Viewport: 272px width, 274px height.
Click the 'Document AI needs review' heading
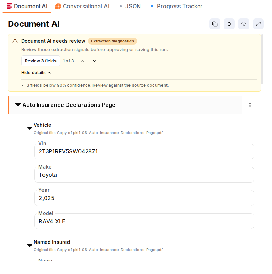[x=53, y=41]
